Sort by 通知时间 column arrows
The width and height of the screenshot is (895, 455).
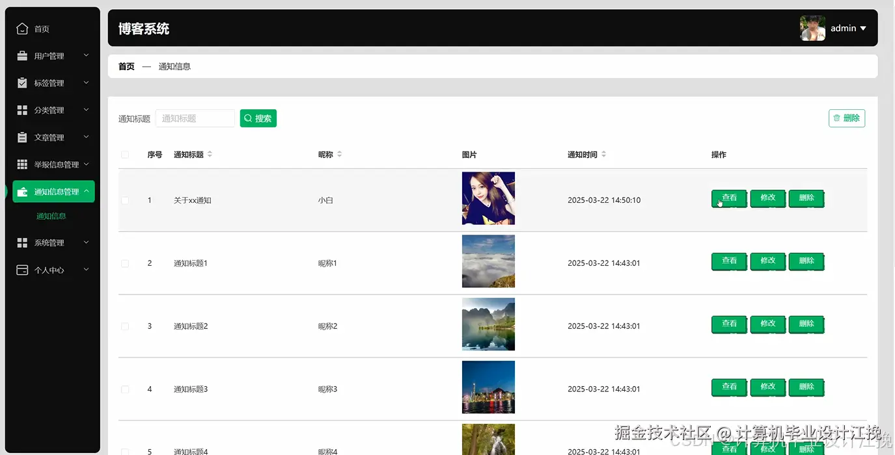click(603, 155)
